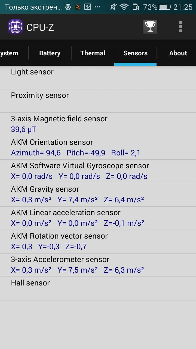
Task: Select the Proximity sensor entry
Action: (98, 101)
